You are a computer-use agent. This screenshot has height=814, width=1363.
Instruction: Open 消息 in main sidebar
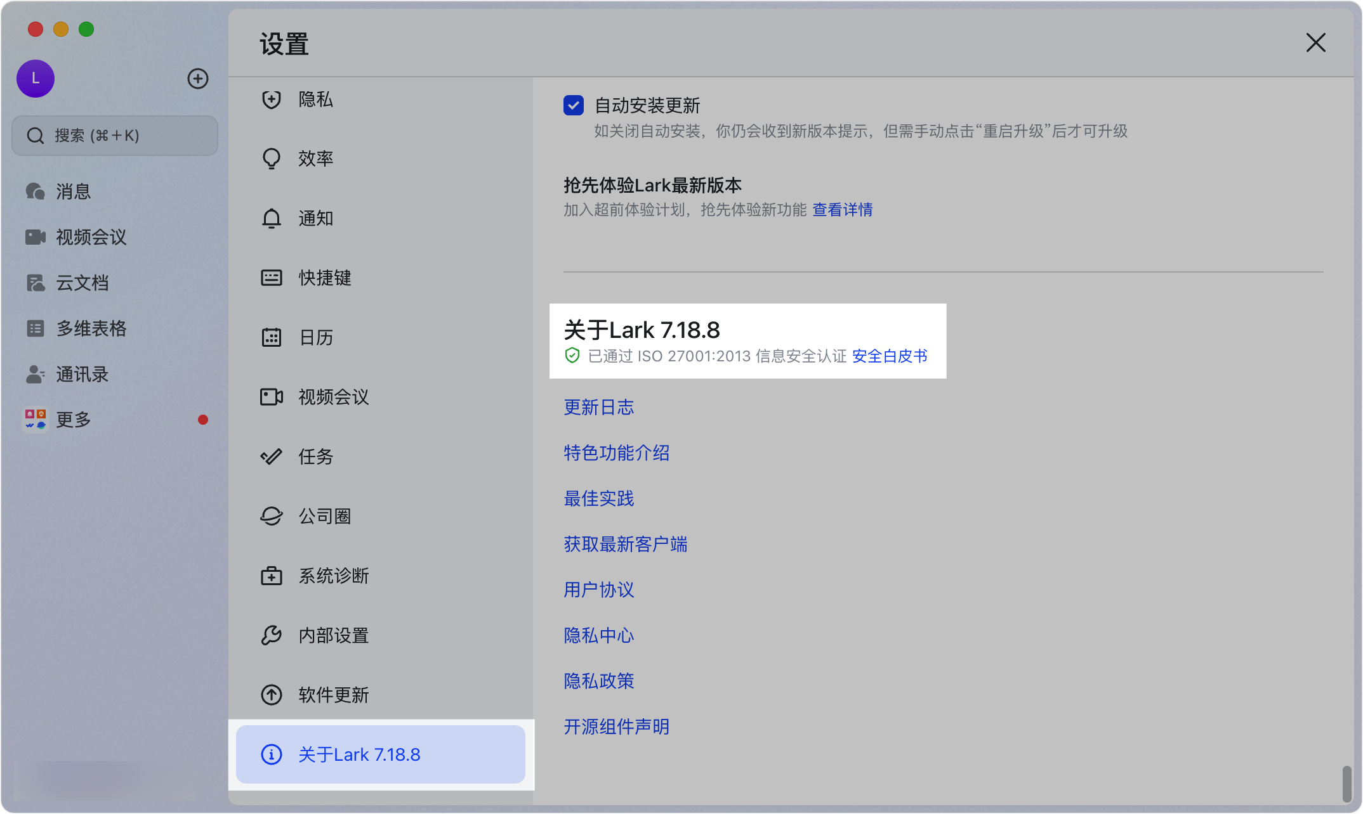click(x=115, y=191)
